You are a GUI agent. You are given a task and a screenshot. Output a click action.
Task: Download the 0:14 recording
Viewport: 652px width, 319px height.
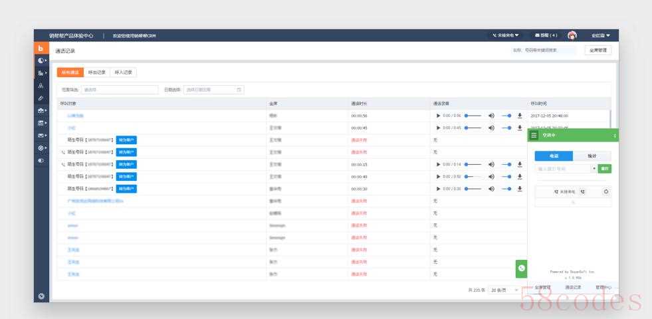point(520,164)
